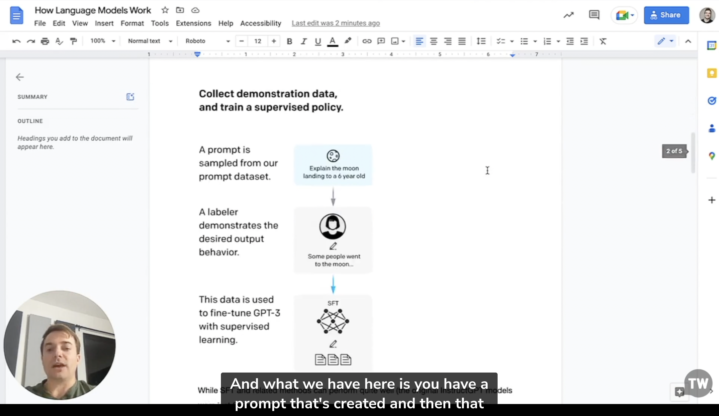The height and width of the screenshot is (416, 719).
Task: Run spelling and grammar check
Action: (x=59, y=41)
